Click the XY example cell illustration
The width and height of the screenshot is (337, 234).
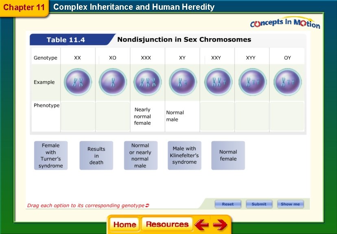183,82
